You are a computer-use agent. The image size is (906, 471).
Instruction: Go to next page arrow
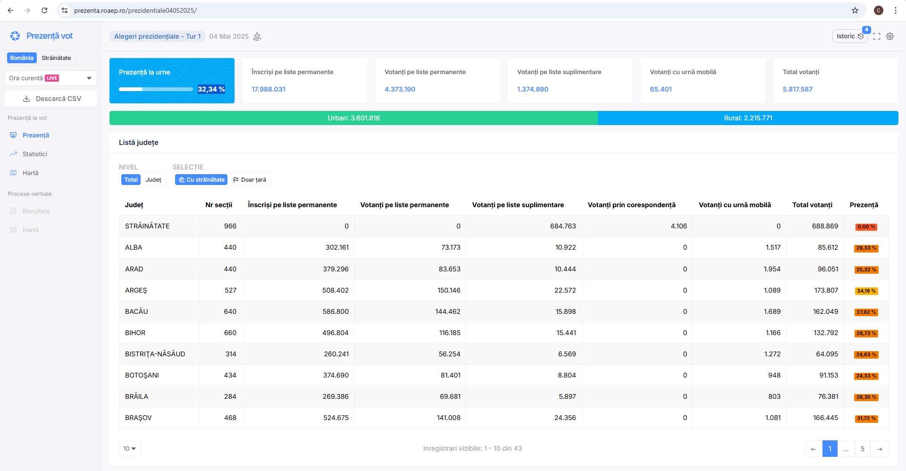[x=880, y=449]
